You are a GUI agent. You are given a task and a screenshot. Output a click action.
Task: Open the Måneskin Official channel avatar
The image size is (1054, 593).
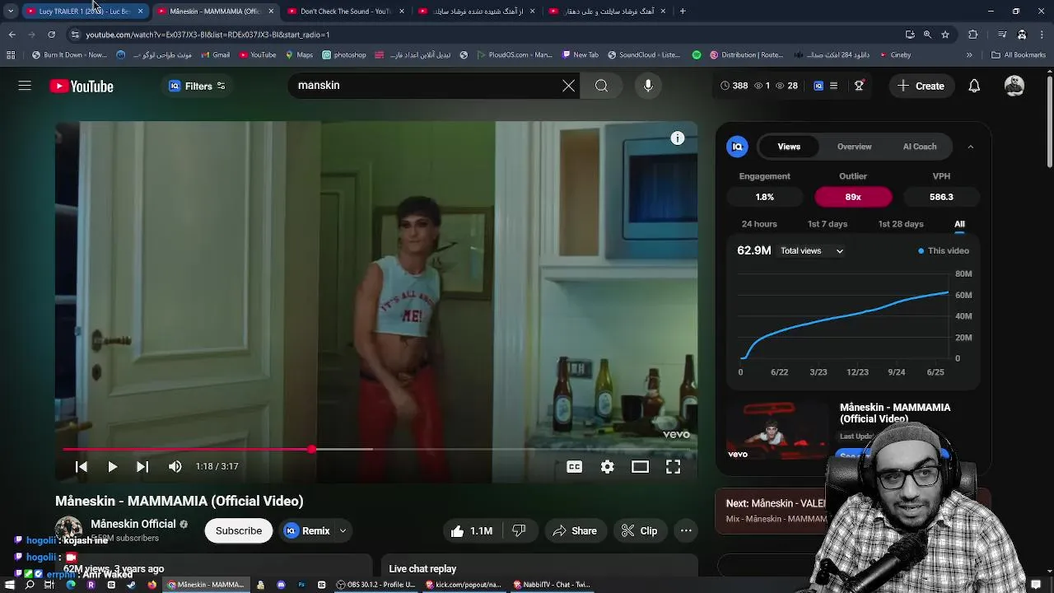click(x=68, y=530)
